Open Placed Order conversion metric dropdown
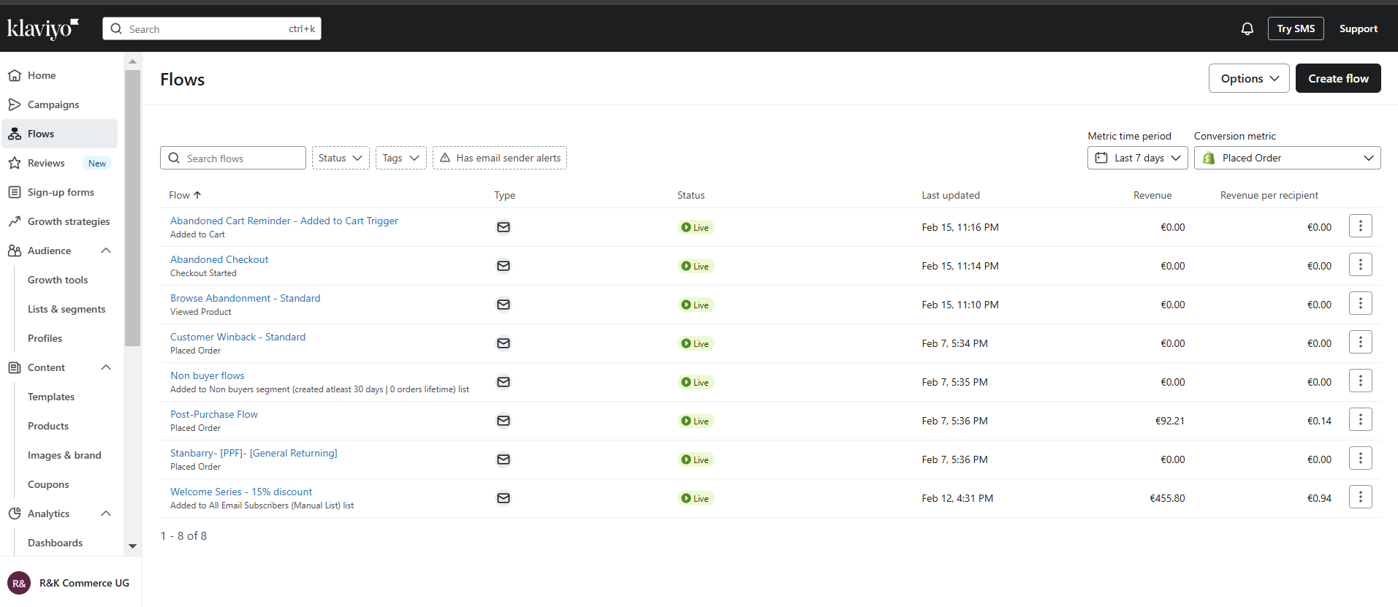This screenshot has width=1398, height=607. point(1288,158)
